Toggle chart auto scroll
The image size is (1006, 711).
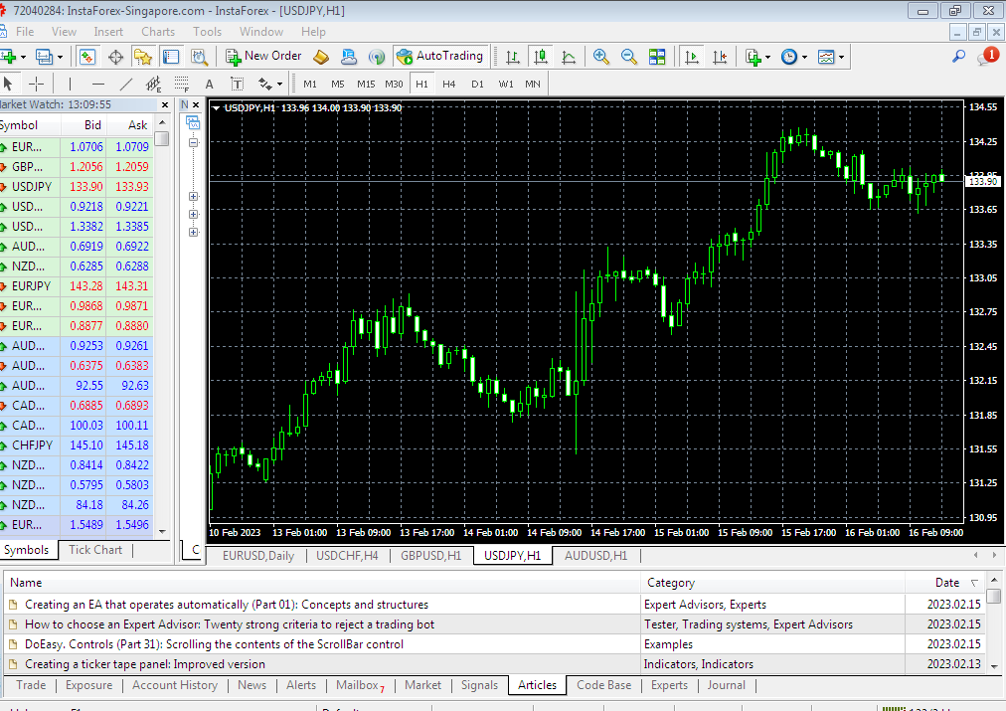(691, 57)
